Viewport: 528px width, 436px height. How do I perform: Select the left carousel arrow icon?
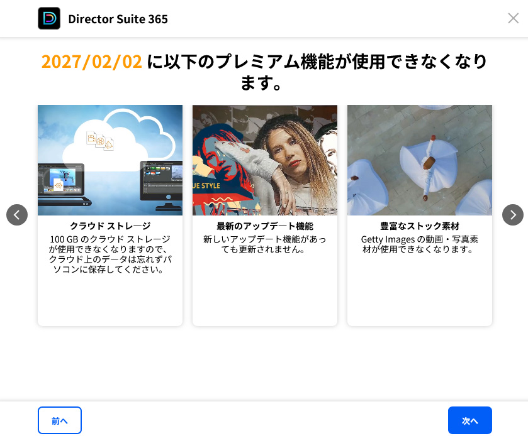pyautogui.click(x=17, y=215)
